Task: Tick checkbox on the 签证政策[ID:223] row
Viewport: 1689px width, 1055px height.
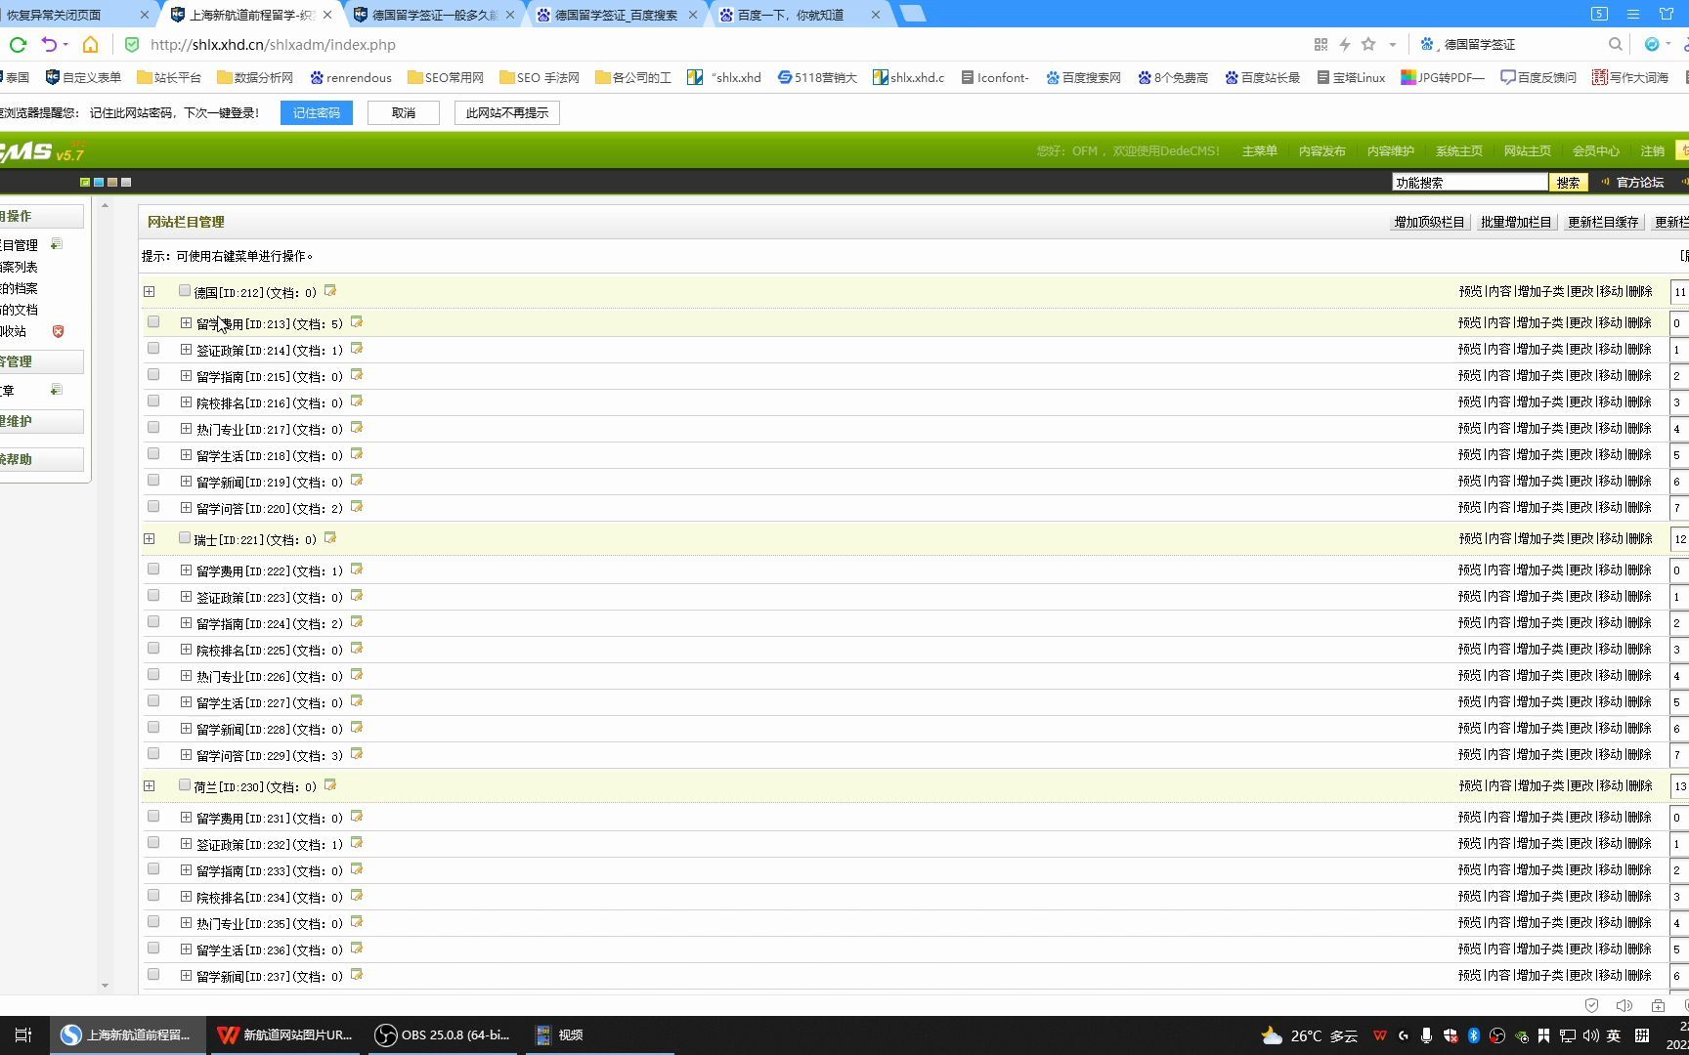Action: pos(153,595)
